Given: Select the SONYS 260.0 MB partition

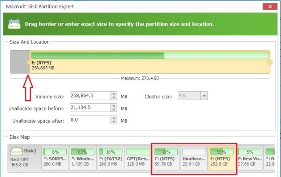Looking at the screenshot, I should coord(55,158).
